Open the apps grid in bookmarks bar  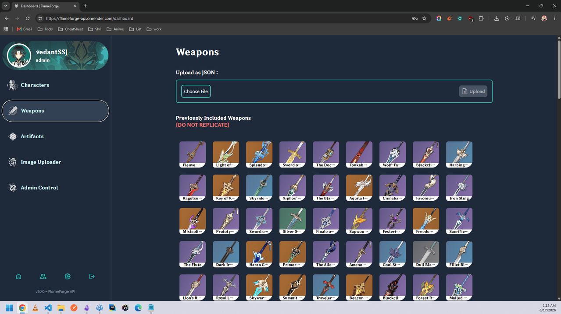(x=6, y=29)
